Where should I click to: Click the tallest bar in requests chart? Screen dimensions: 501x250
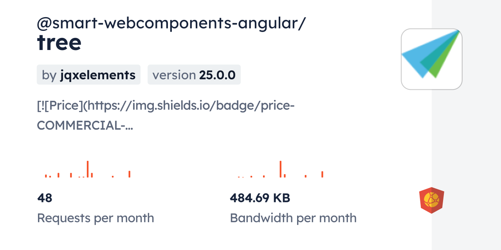click(88, 169)
